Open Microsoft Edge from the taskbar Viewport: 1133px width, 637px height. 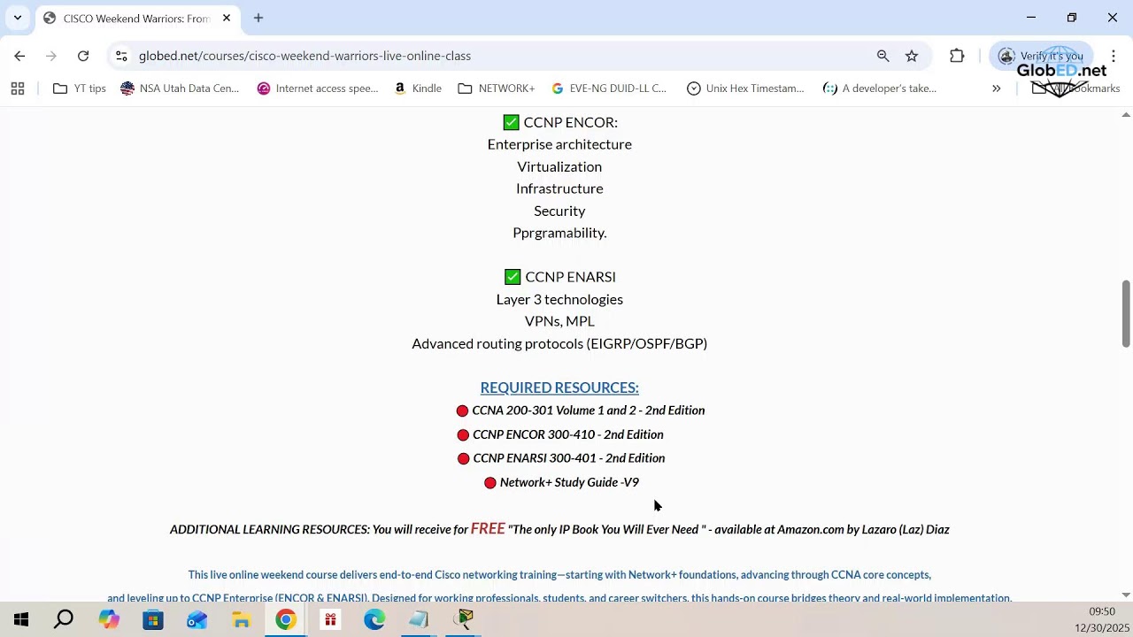tap(374, 620)
